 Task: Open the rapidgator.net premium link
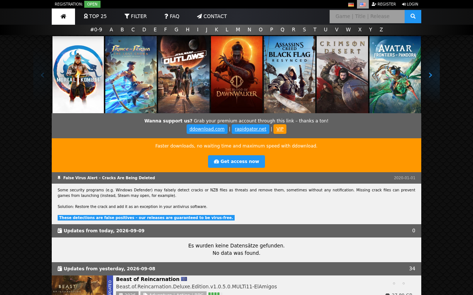pos(251,129)
